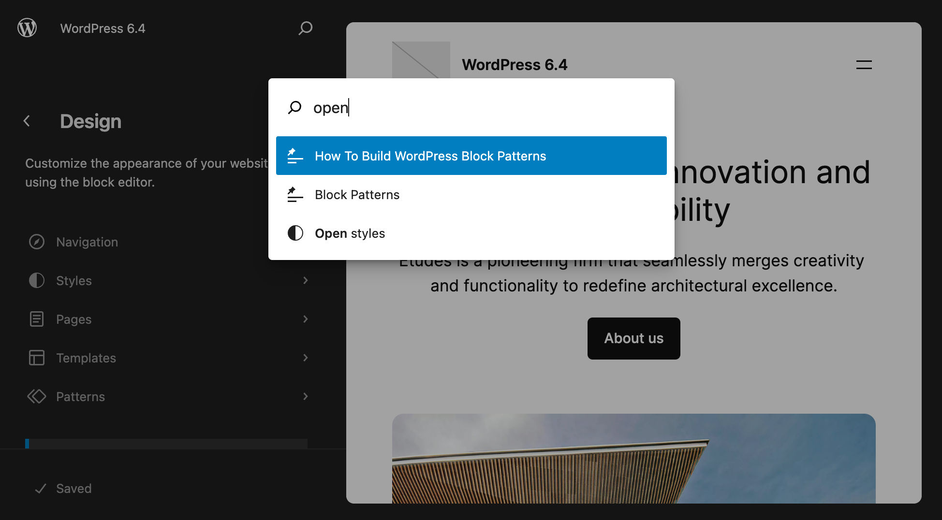Click the blue progress bar at the sidebar bottom

coord(27,443)
